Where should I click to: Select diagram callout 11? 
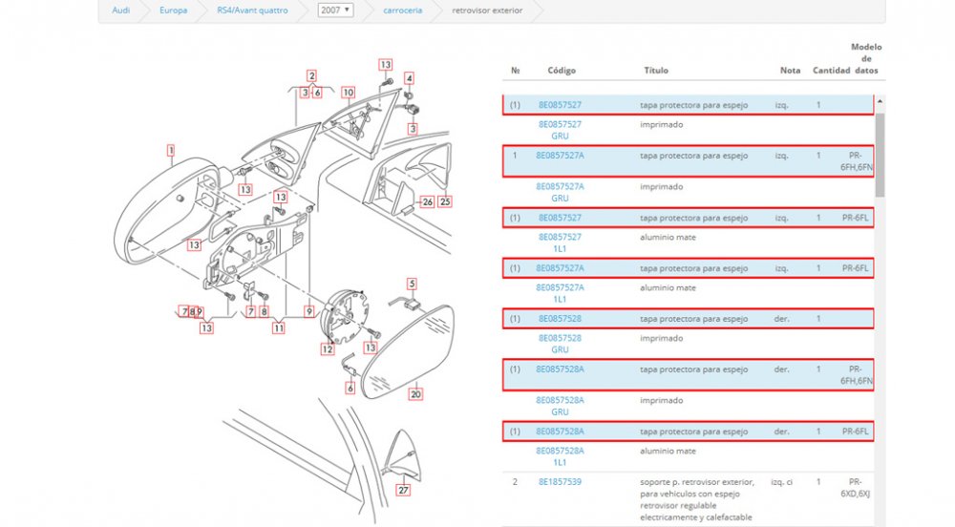[278, 328]
